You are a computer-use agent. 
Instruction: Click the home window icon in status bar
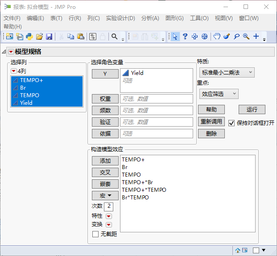238,250
